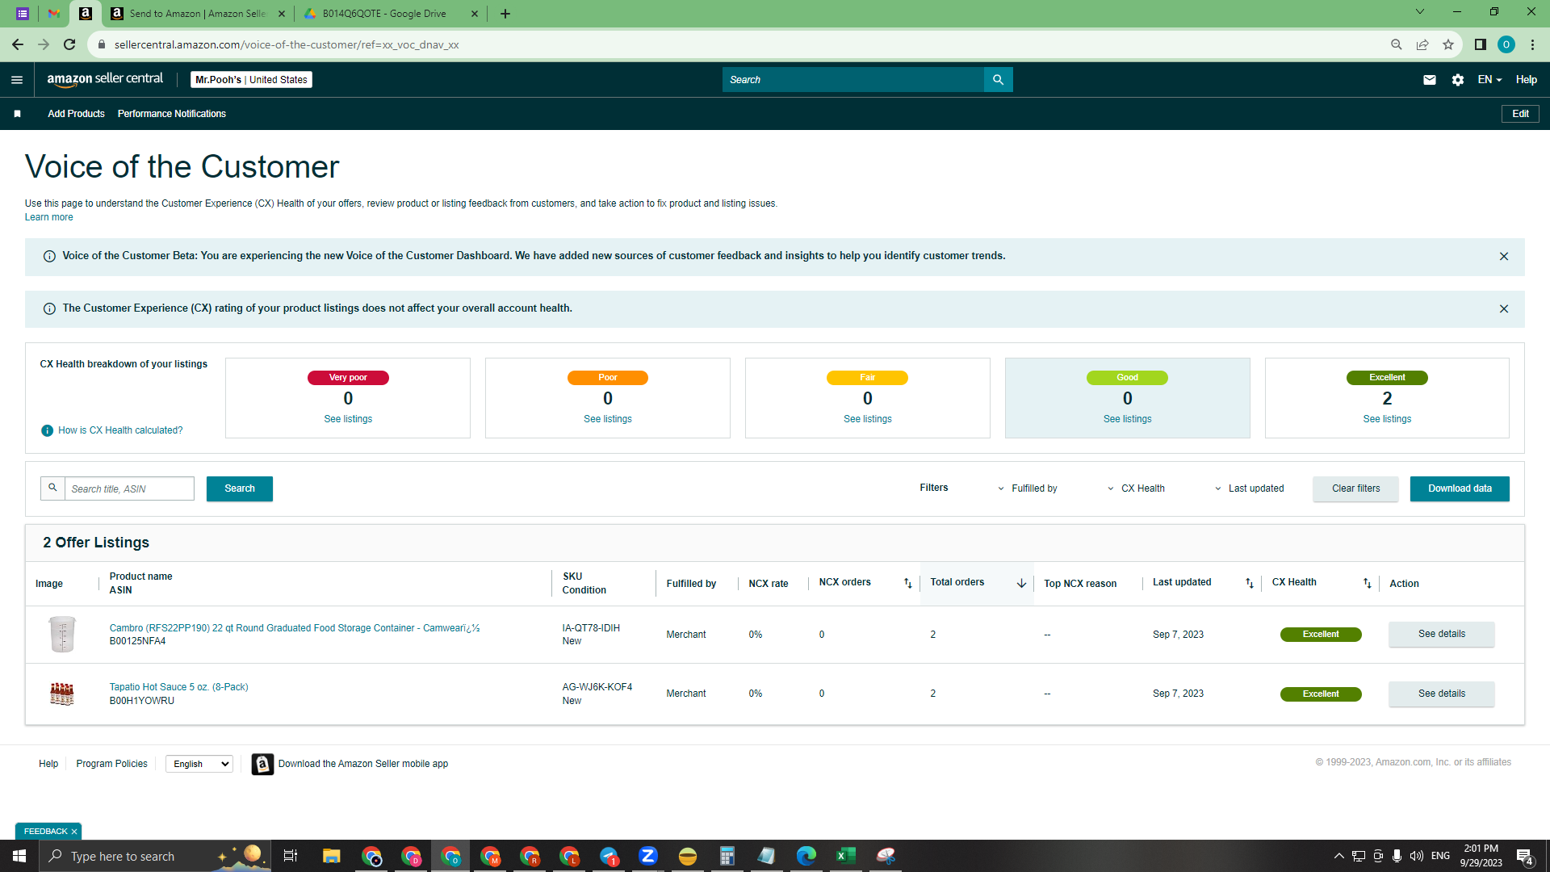Open the English language selector in footer

tap(199, 765)
